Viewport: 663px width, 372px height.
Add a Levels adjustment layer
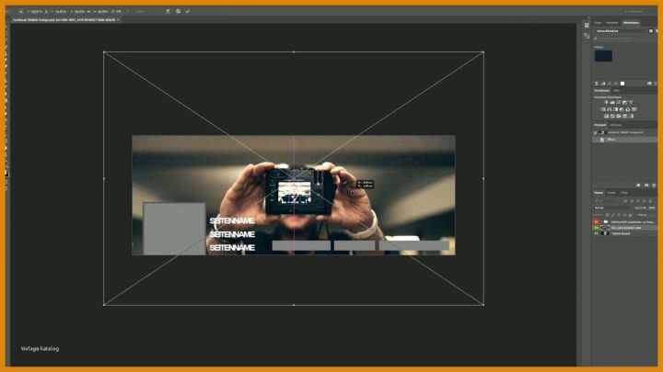click(612, 103)
